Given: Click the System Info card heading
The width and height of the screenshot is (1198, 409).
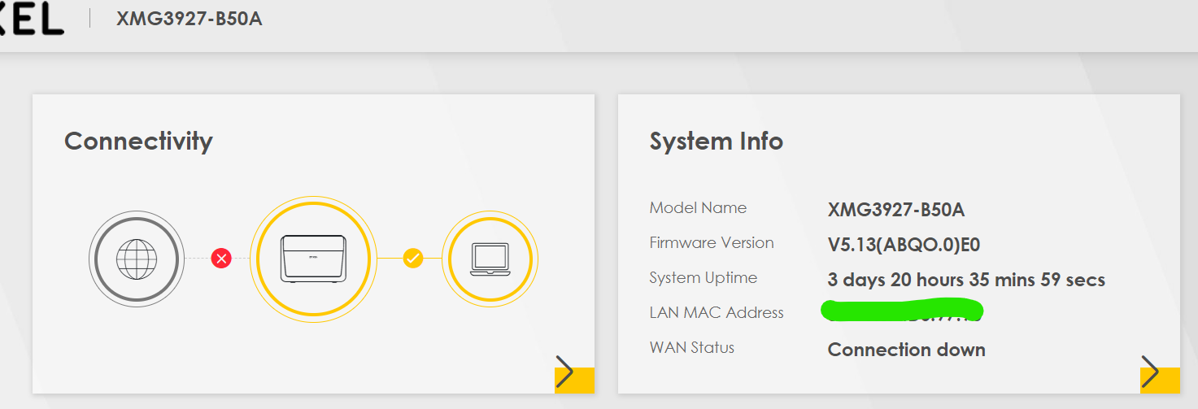Looking at the screenshot, I should [716, 141].
